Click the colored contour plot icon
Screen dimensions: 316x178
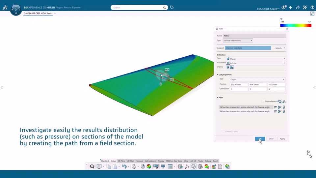tap(149, 166)
